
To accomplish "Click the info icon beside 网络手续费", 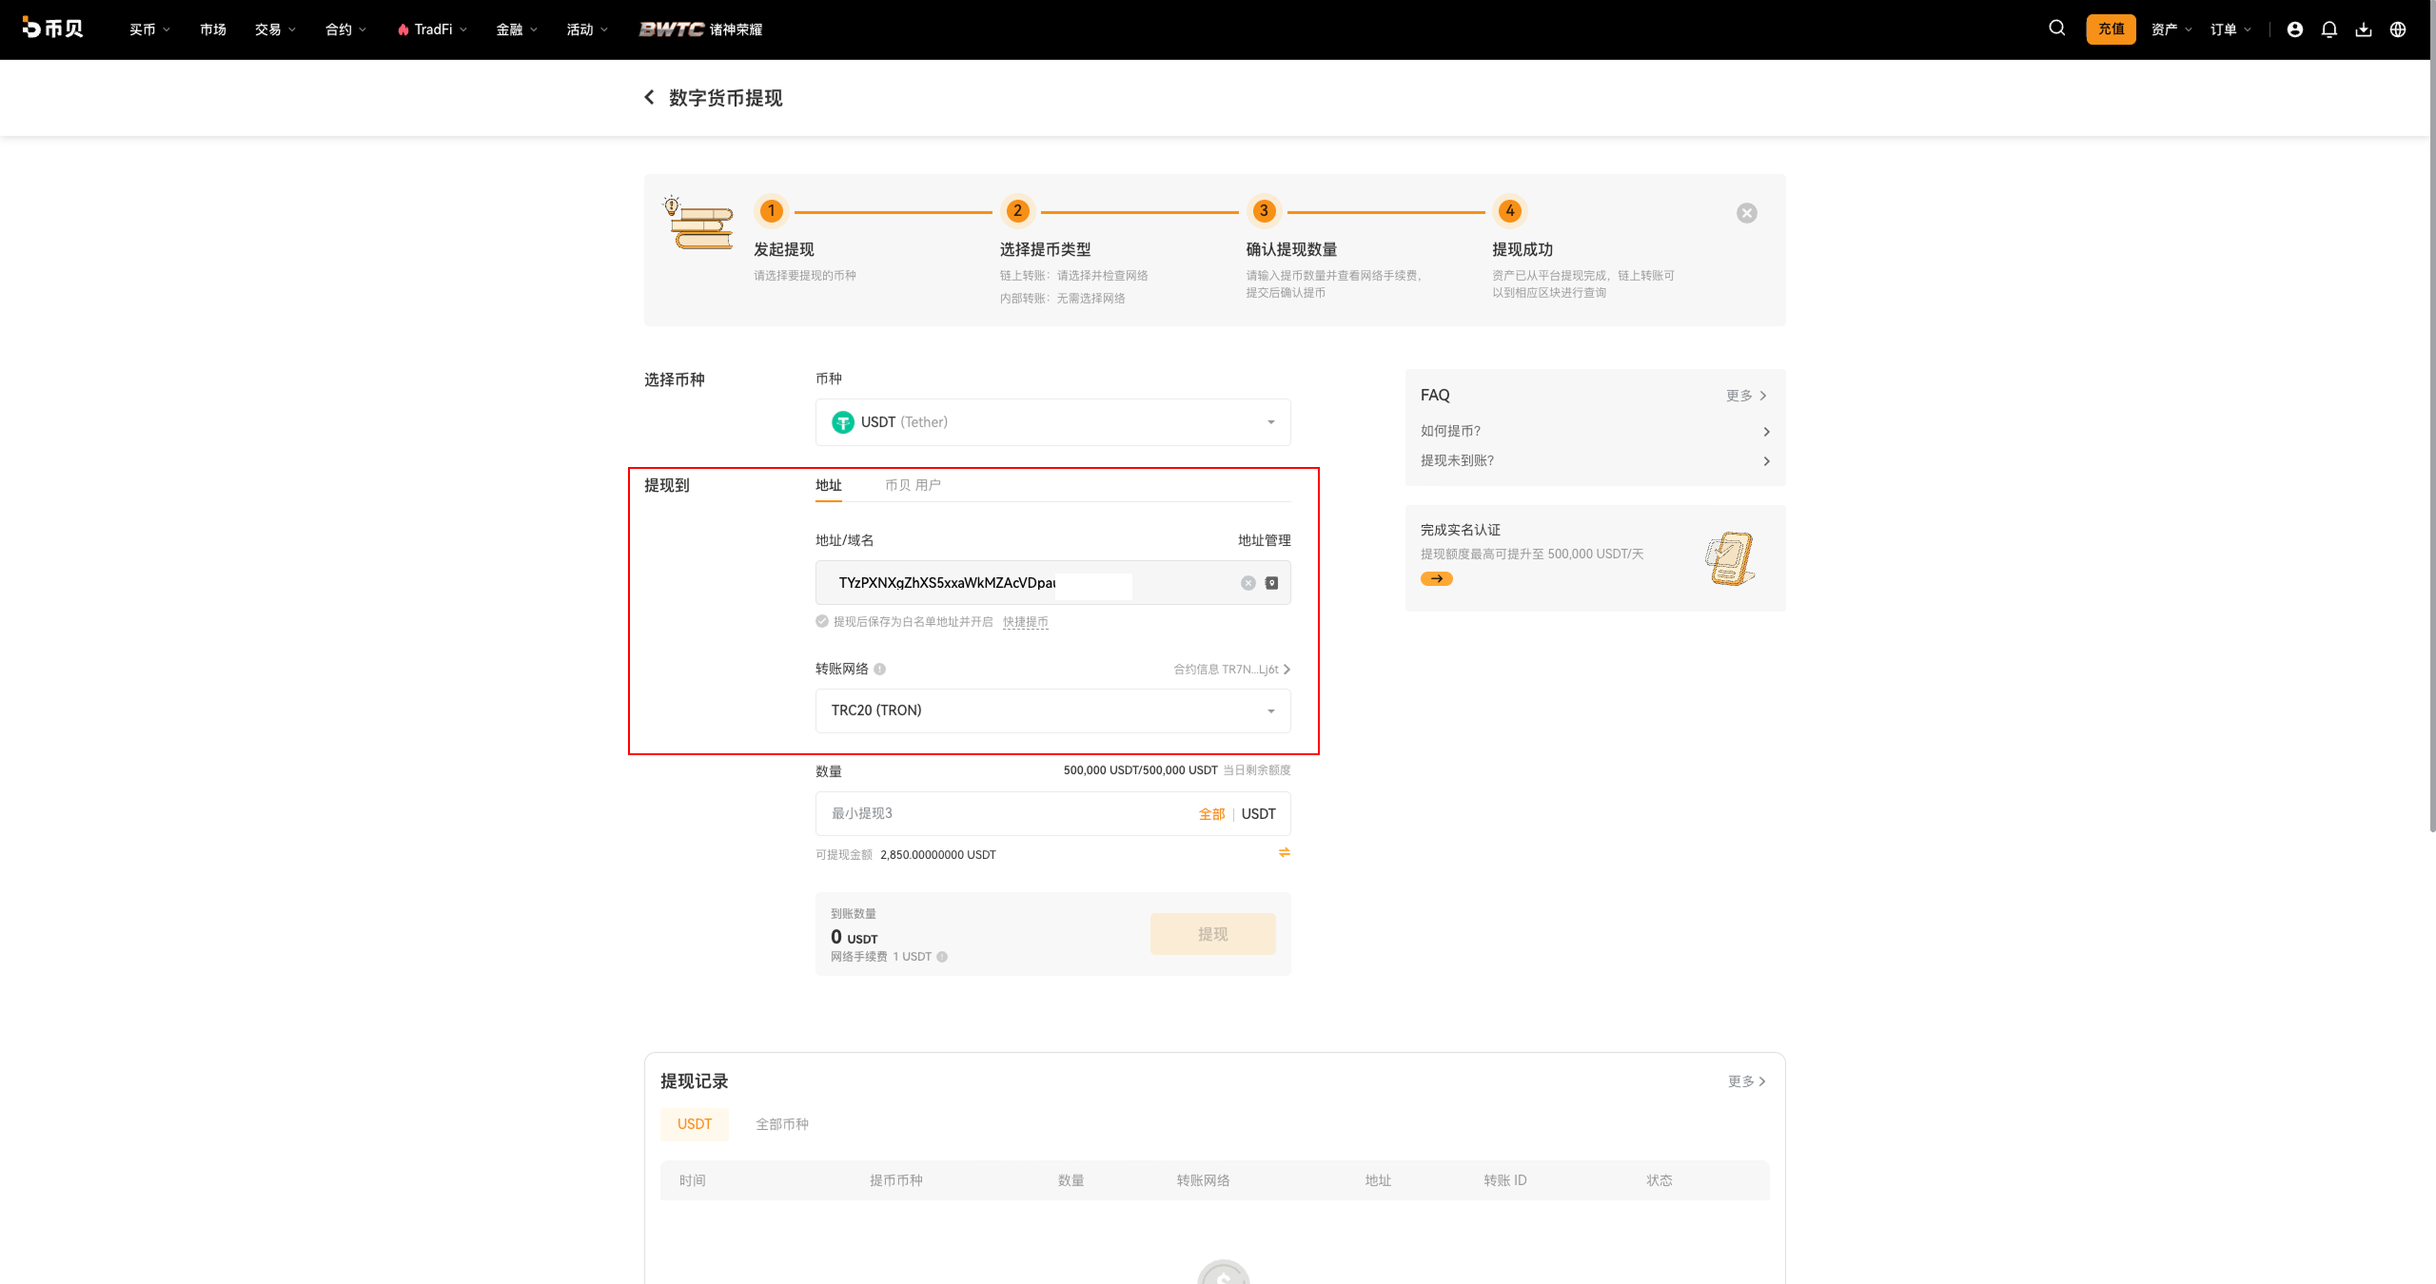I will [941, 957].
